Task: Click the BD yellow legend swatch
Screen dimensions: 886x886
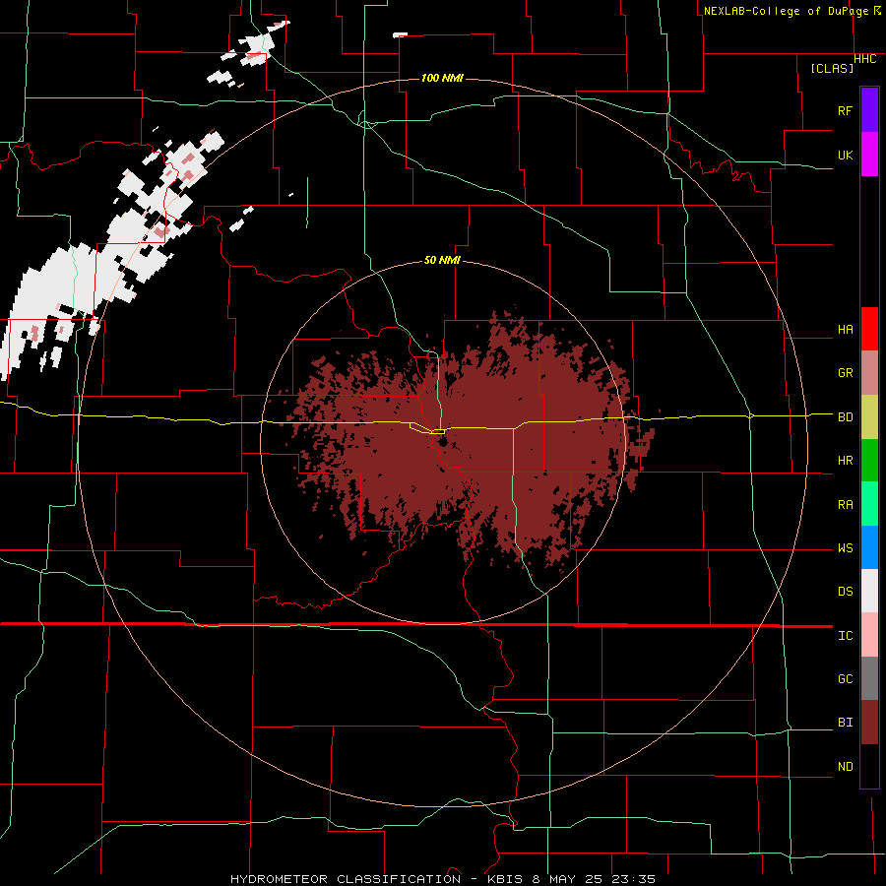Action: (x=869, y=416)
